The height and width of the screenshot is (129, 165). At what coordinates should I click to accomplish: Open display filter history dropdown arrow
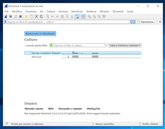tap(137, 22)
